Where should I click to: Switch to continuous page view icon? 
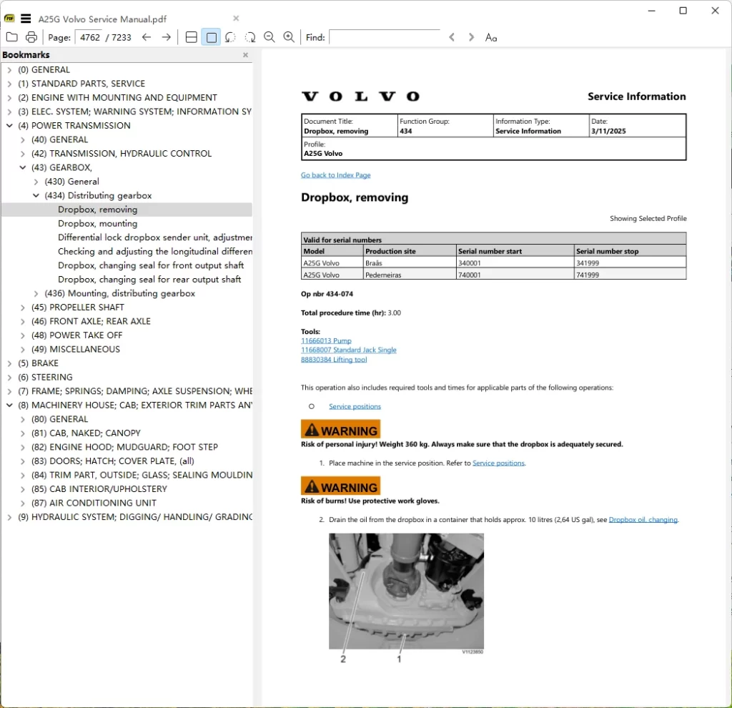tap(192, 37)
